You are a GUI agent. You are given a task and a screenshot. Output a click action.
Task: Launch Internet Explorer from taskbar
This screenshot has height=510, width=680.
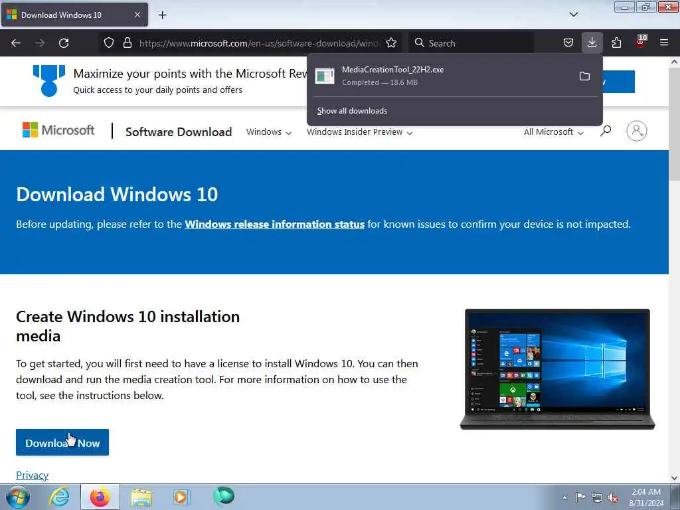59,497
